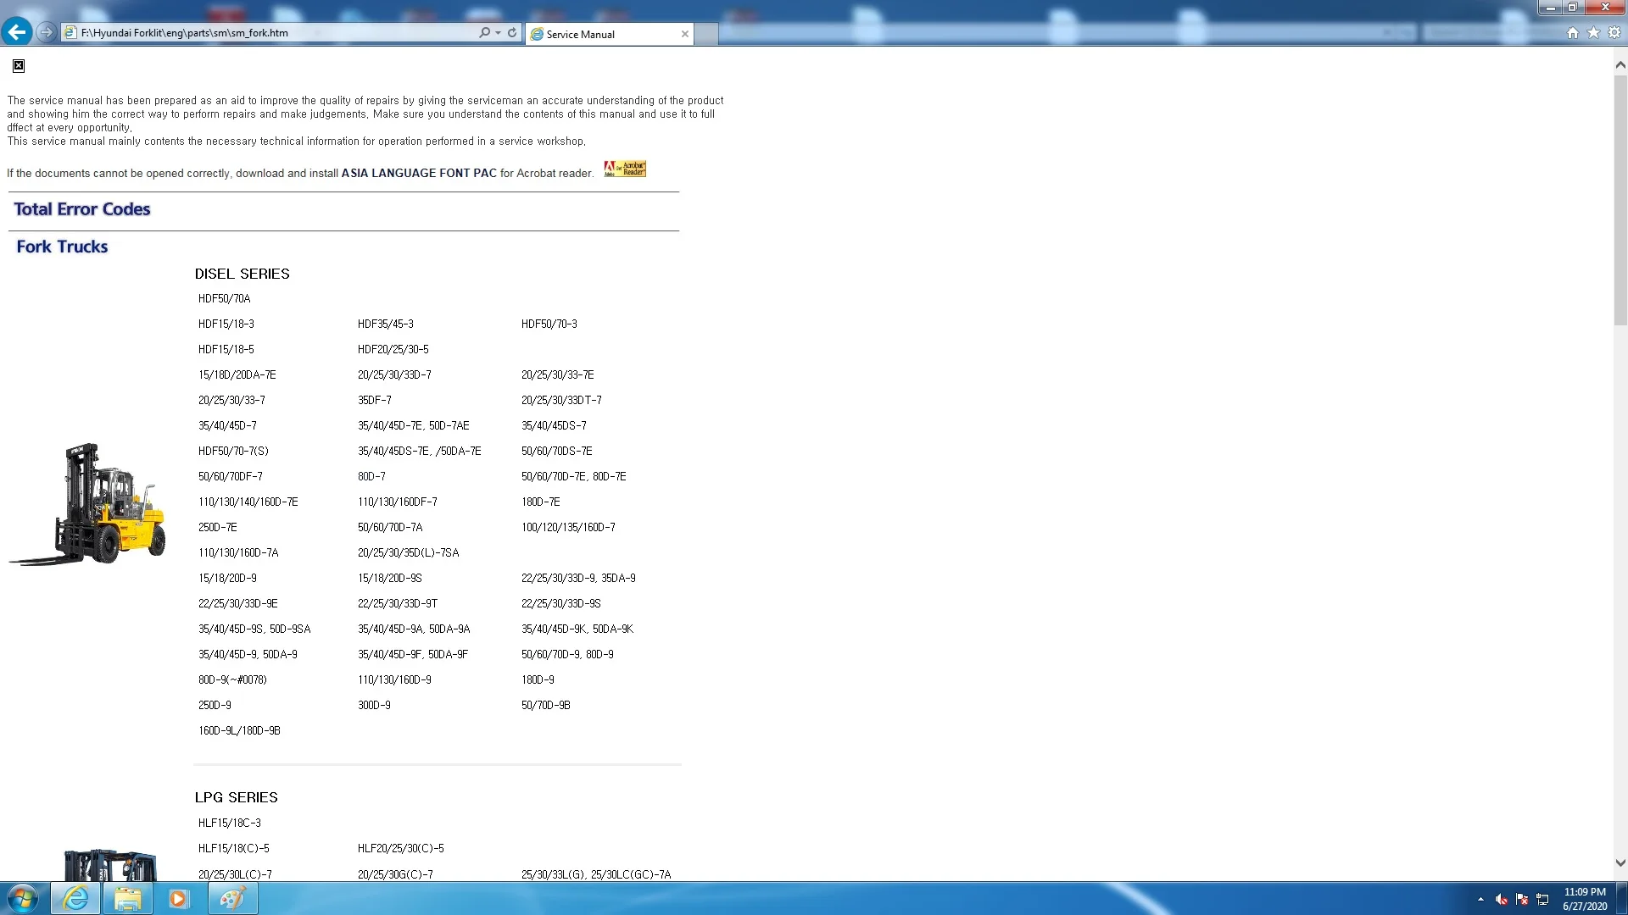Image resolution: width=1628 pixels, height=915 pixels.
Task: Open the 35/40/45DS-7 manual link
Action: 554,425
